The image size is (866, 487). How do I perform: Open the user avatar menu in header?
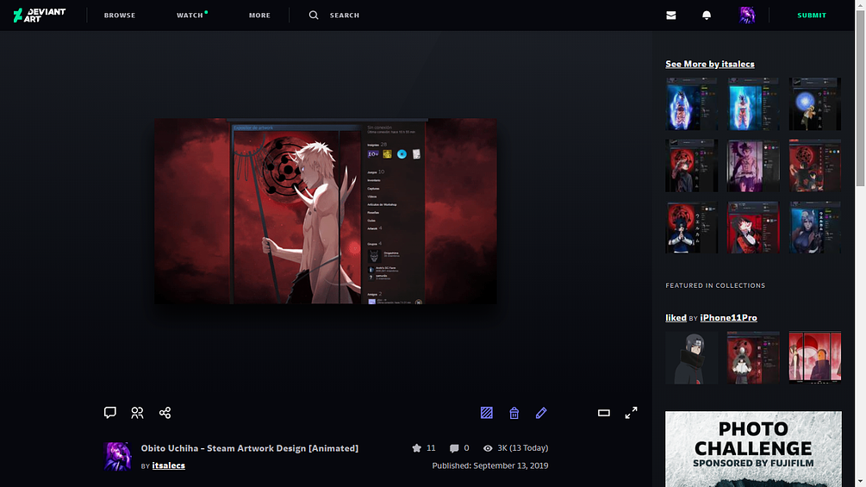click(747, 15)
